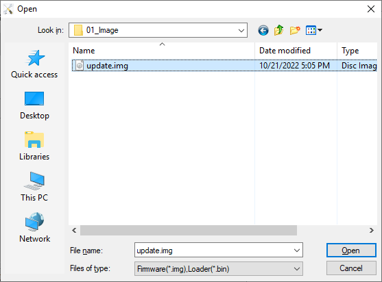382x282 pixels.
Task: Click the right arrow of horizontal scrollbar
Action: coord(372,230)
